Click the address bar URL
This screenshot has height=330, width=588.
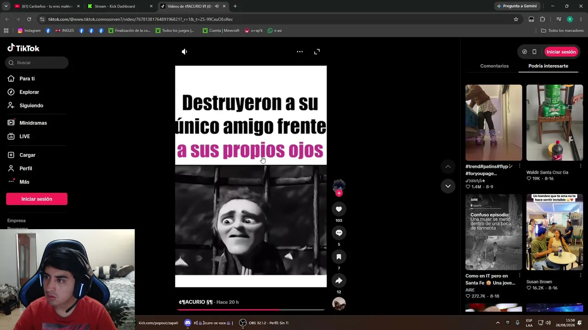(x=141, y=19)
